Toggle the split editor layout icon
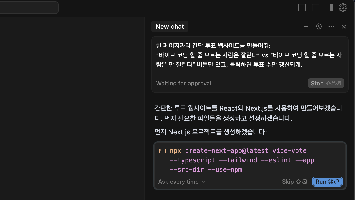The image size is (355, 200). click(x=302, y=8)
